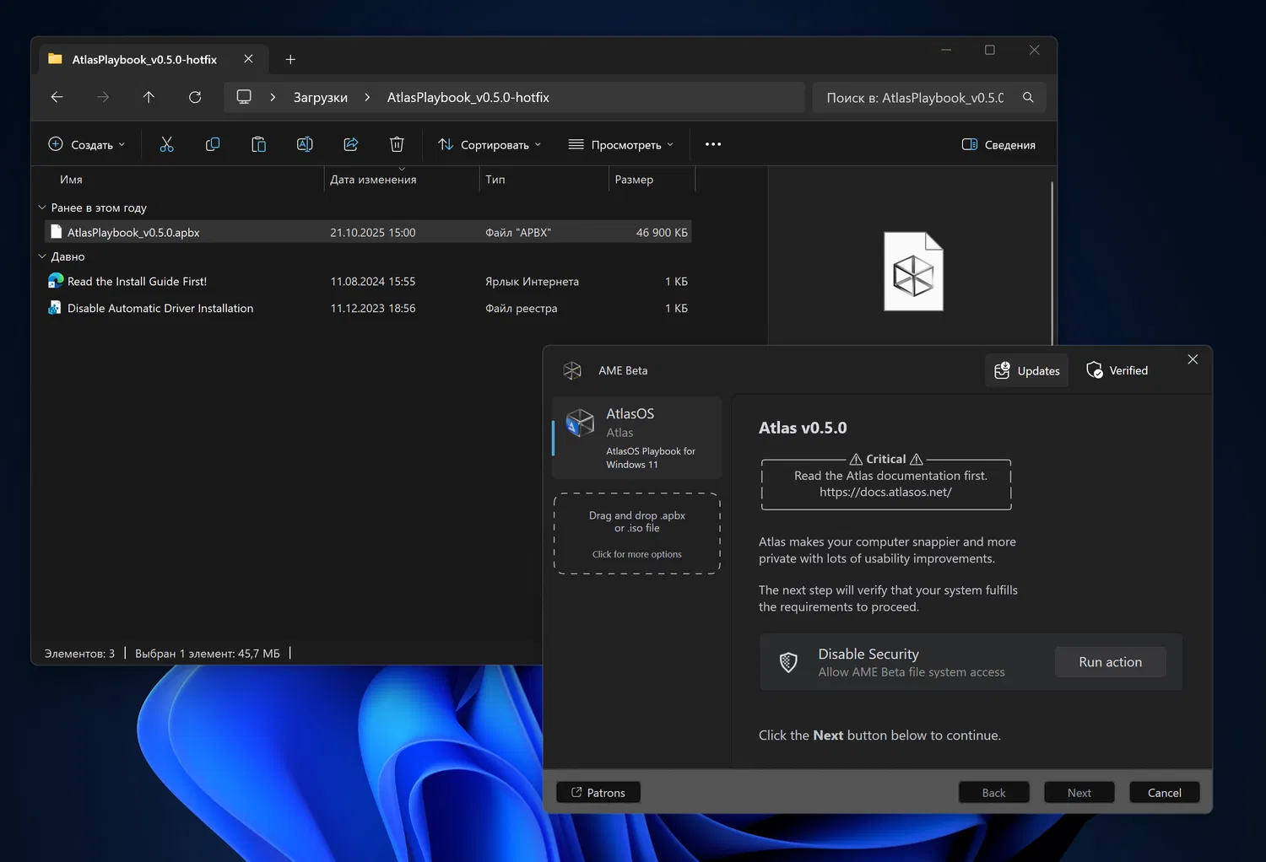Select the AtlasOS playbook in sidebar

point(637,438)
